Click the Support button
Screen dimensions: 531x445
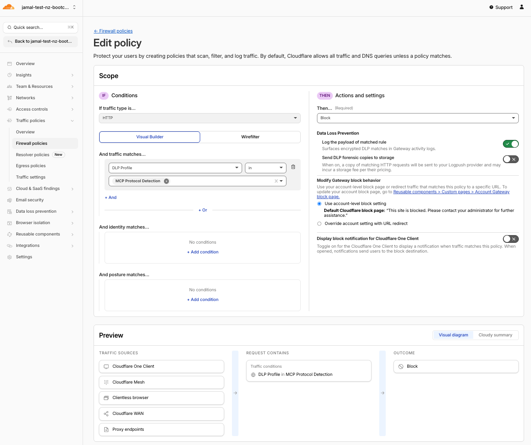coord(501,7)
